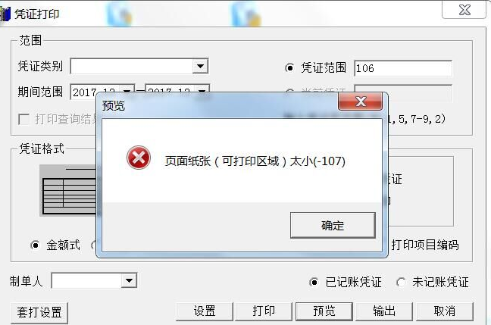
Task: Open 套打设置 button
Action: tap(39, 312)
